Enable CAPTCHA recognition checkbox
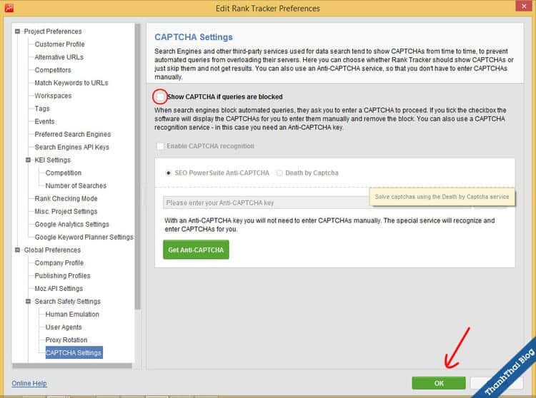Viewport: 536px width, 398px height. pos(160,146)
